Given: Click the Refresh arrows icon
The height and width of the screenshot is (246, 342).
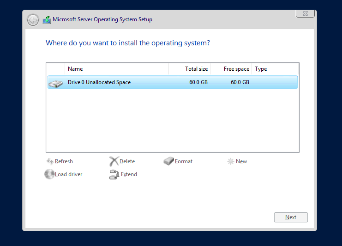Looking at the screenshot, I should point(50,161).
